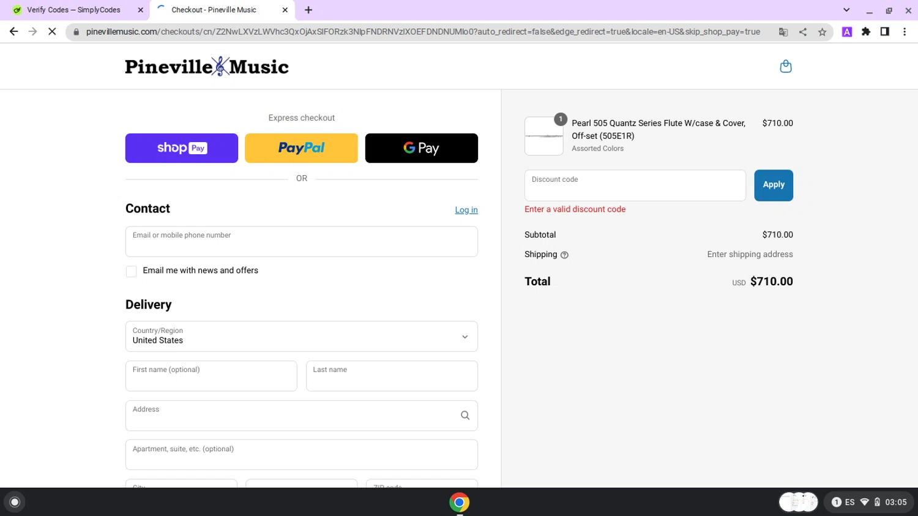The height and width of the screenshot is (516, 918).
Task: Open the translate page icon
Action: click(783, 32)
